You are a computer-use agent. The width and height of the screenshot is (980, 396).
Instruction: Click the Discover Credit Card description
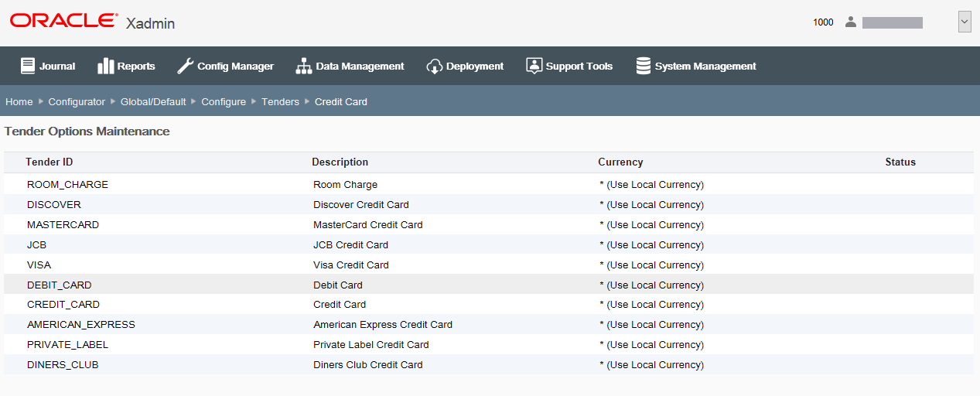tap(361, 205)
